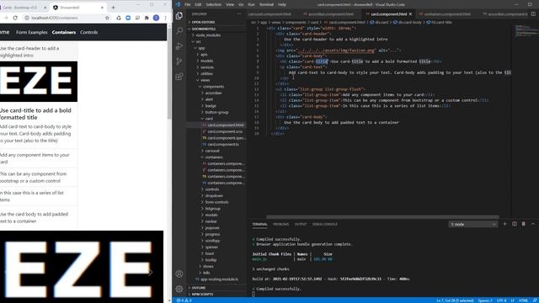Expand the services folder
This screenshot has height=303, width=539.
[207, 67]
